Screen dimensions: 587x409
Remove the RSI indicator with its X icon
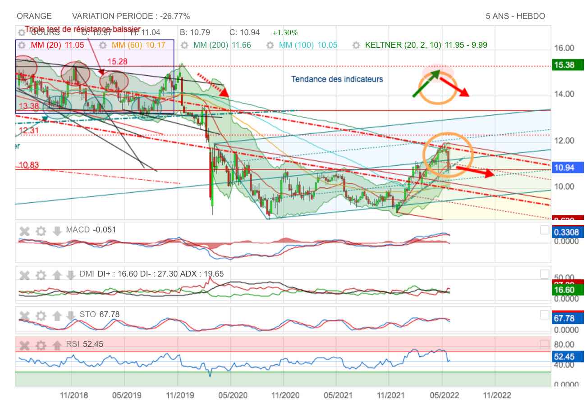tap(24, 345)
